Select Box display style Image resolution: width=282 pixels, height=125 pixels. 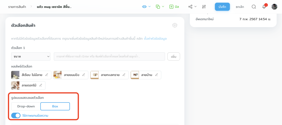pos(55,106)
